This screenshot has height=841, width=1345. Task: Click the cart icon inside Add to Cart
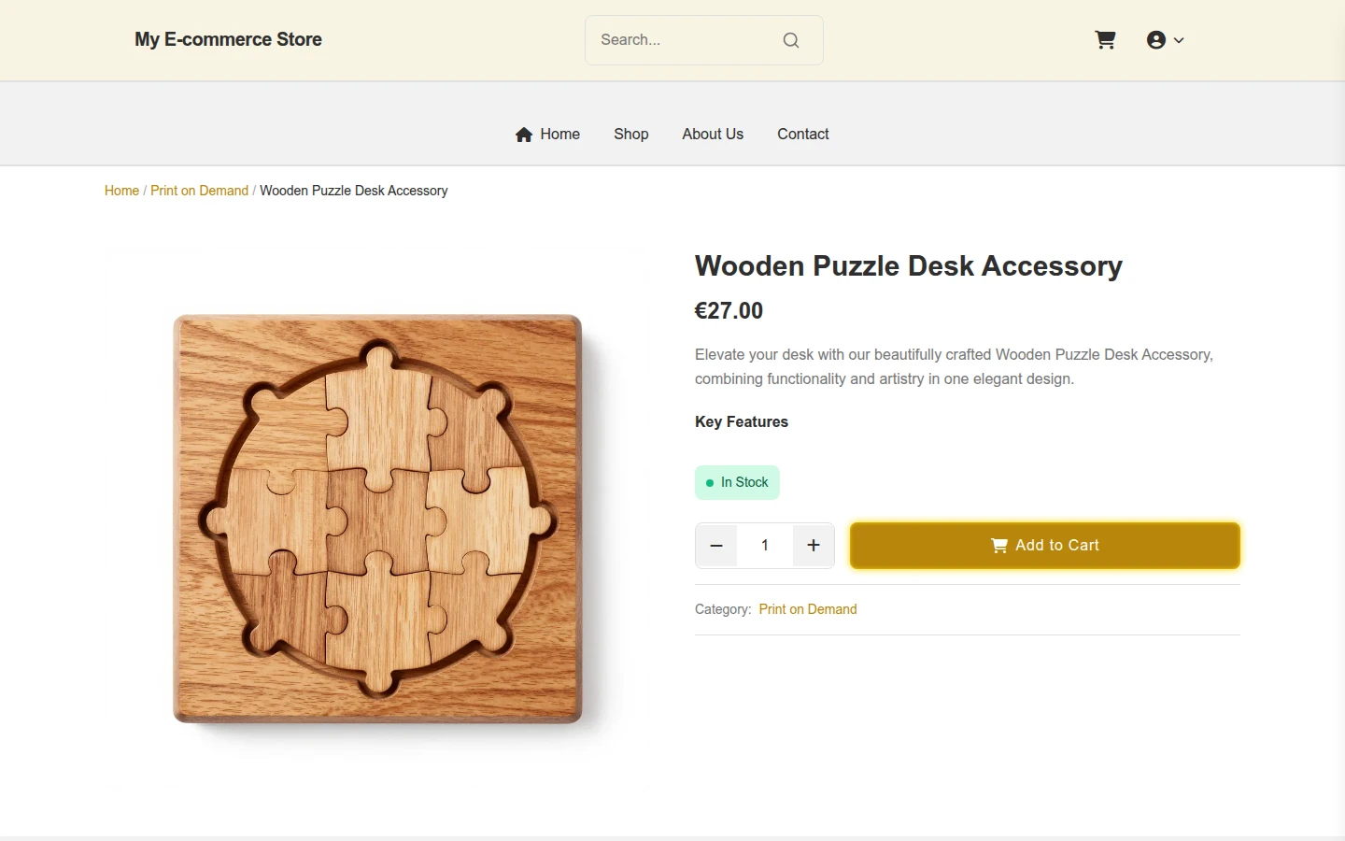coord(999,546)
